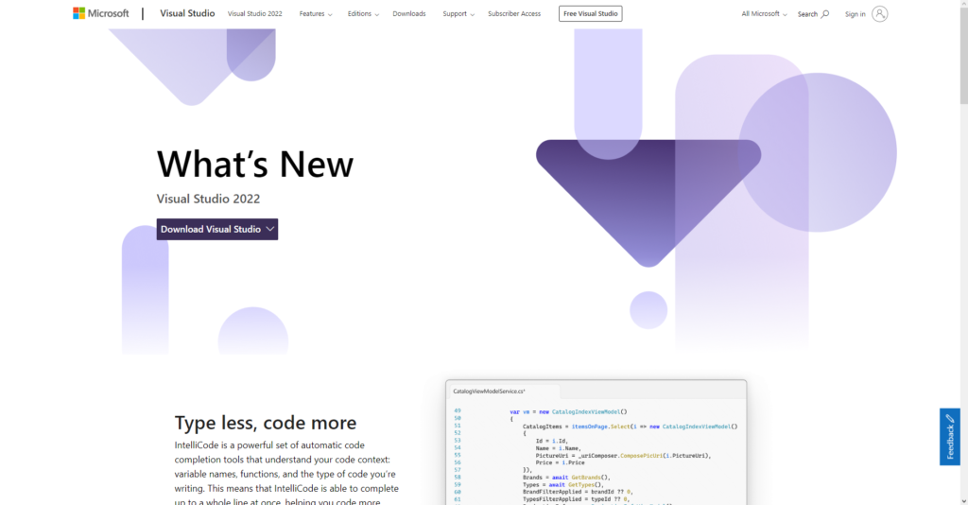Click the Download Visual Studio chevron arrow
Viewport: 968px width, 505px height.
click(270, 229)
